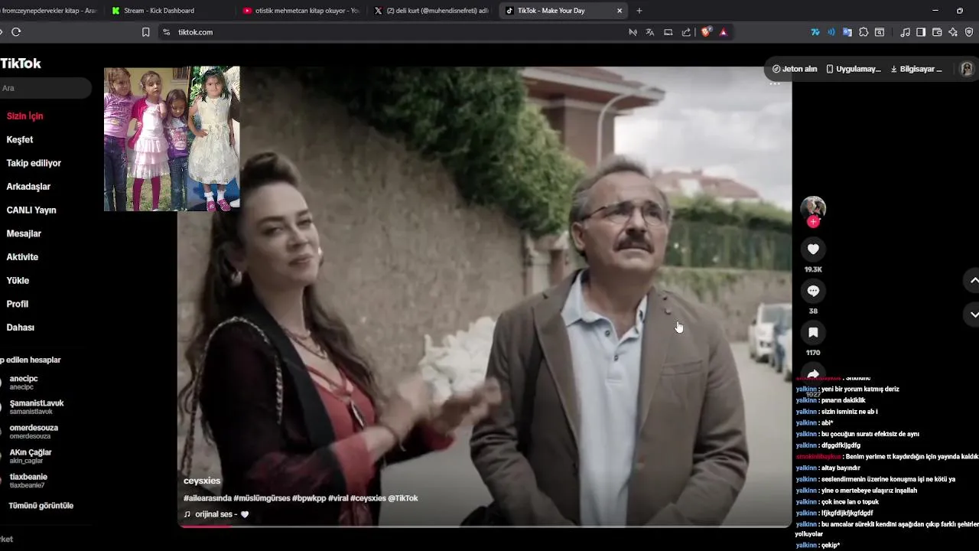The height and width of the screenshot is (551, 979).
Task: Open Keşfet in the sidebar
Action: [x=20, y=140]
